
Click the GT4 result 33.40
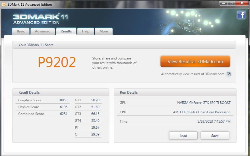95,121
